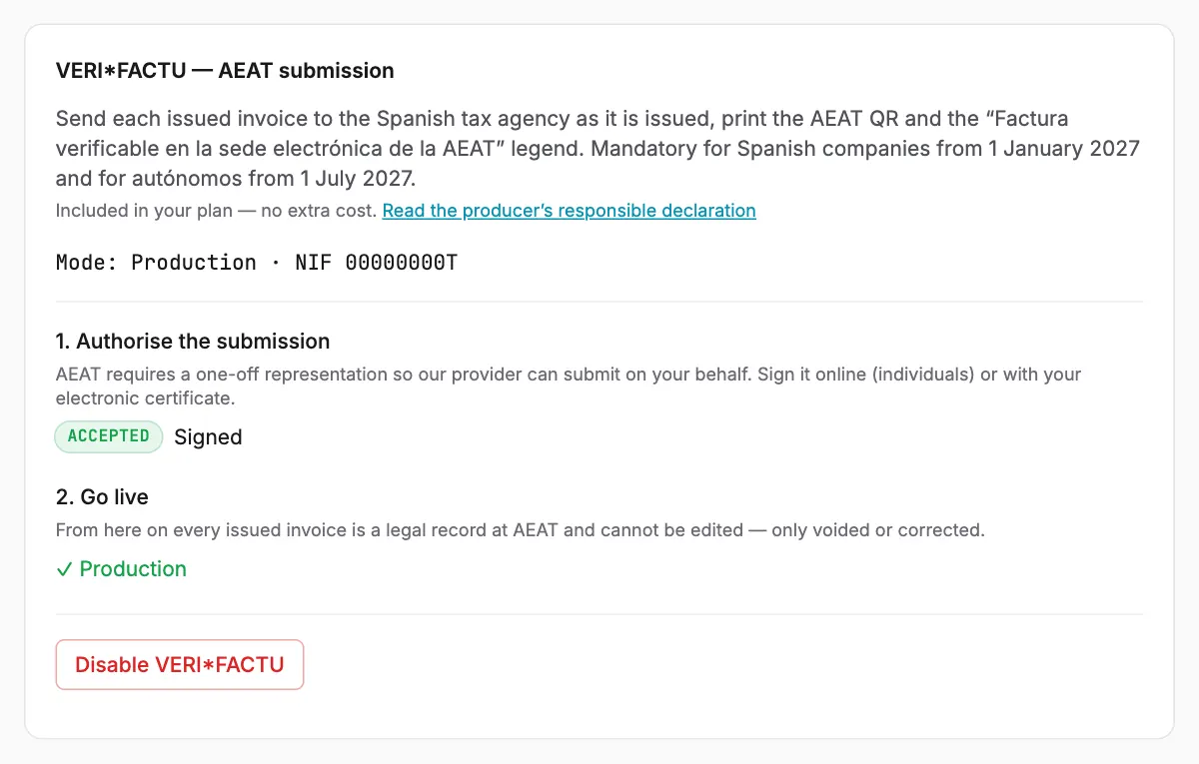Image resolution: width=1199 pixels, height=764 pixels.
Task: Click the one-off representation description text
Action: click(569, 386)
